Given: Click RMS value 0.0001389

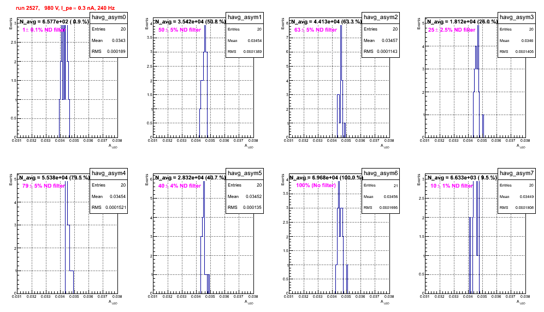Looking at the screenshot, I should coord(252,51).
